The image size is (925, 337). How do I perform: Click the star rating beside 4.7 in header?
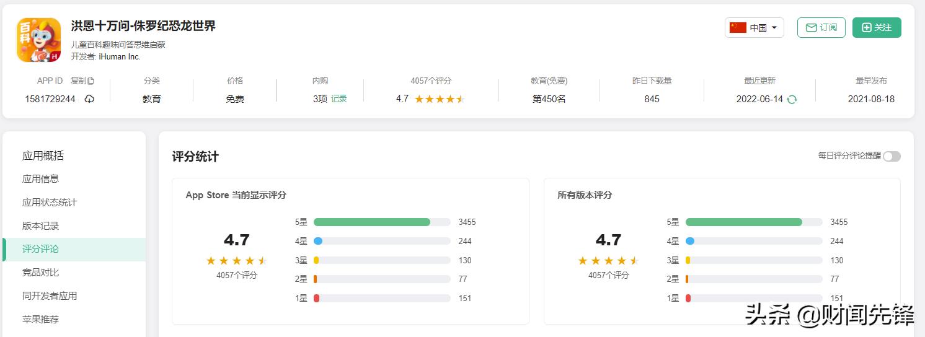[x=440, y=99]
